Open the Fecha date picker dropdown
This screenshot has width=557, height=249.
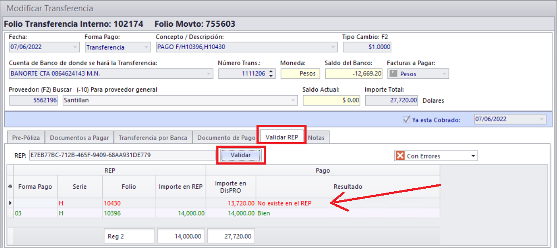(75, 47)
